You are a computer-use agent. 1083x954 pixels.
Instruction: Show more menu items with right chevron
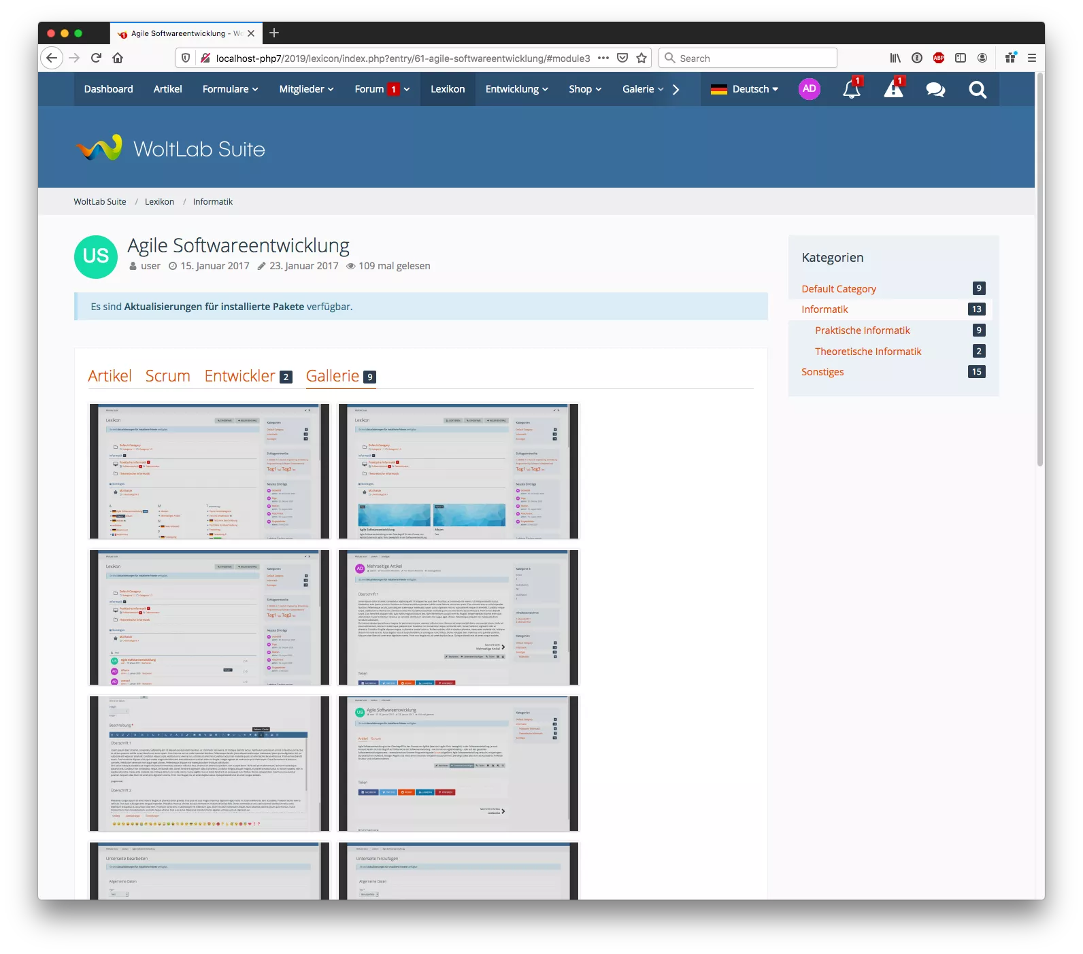(x=676, y=89)
